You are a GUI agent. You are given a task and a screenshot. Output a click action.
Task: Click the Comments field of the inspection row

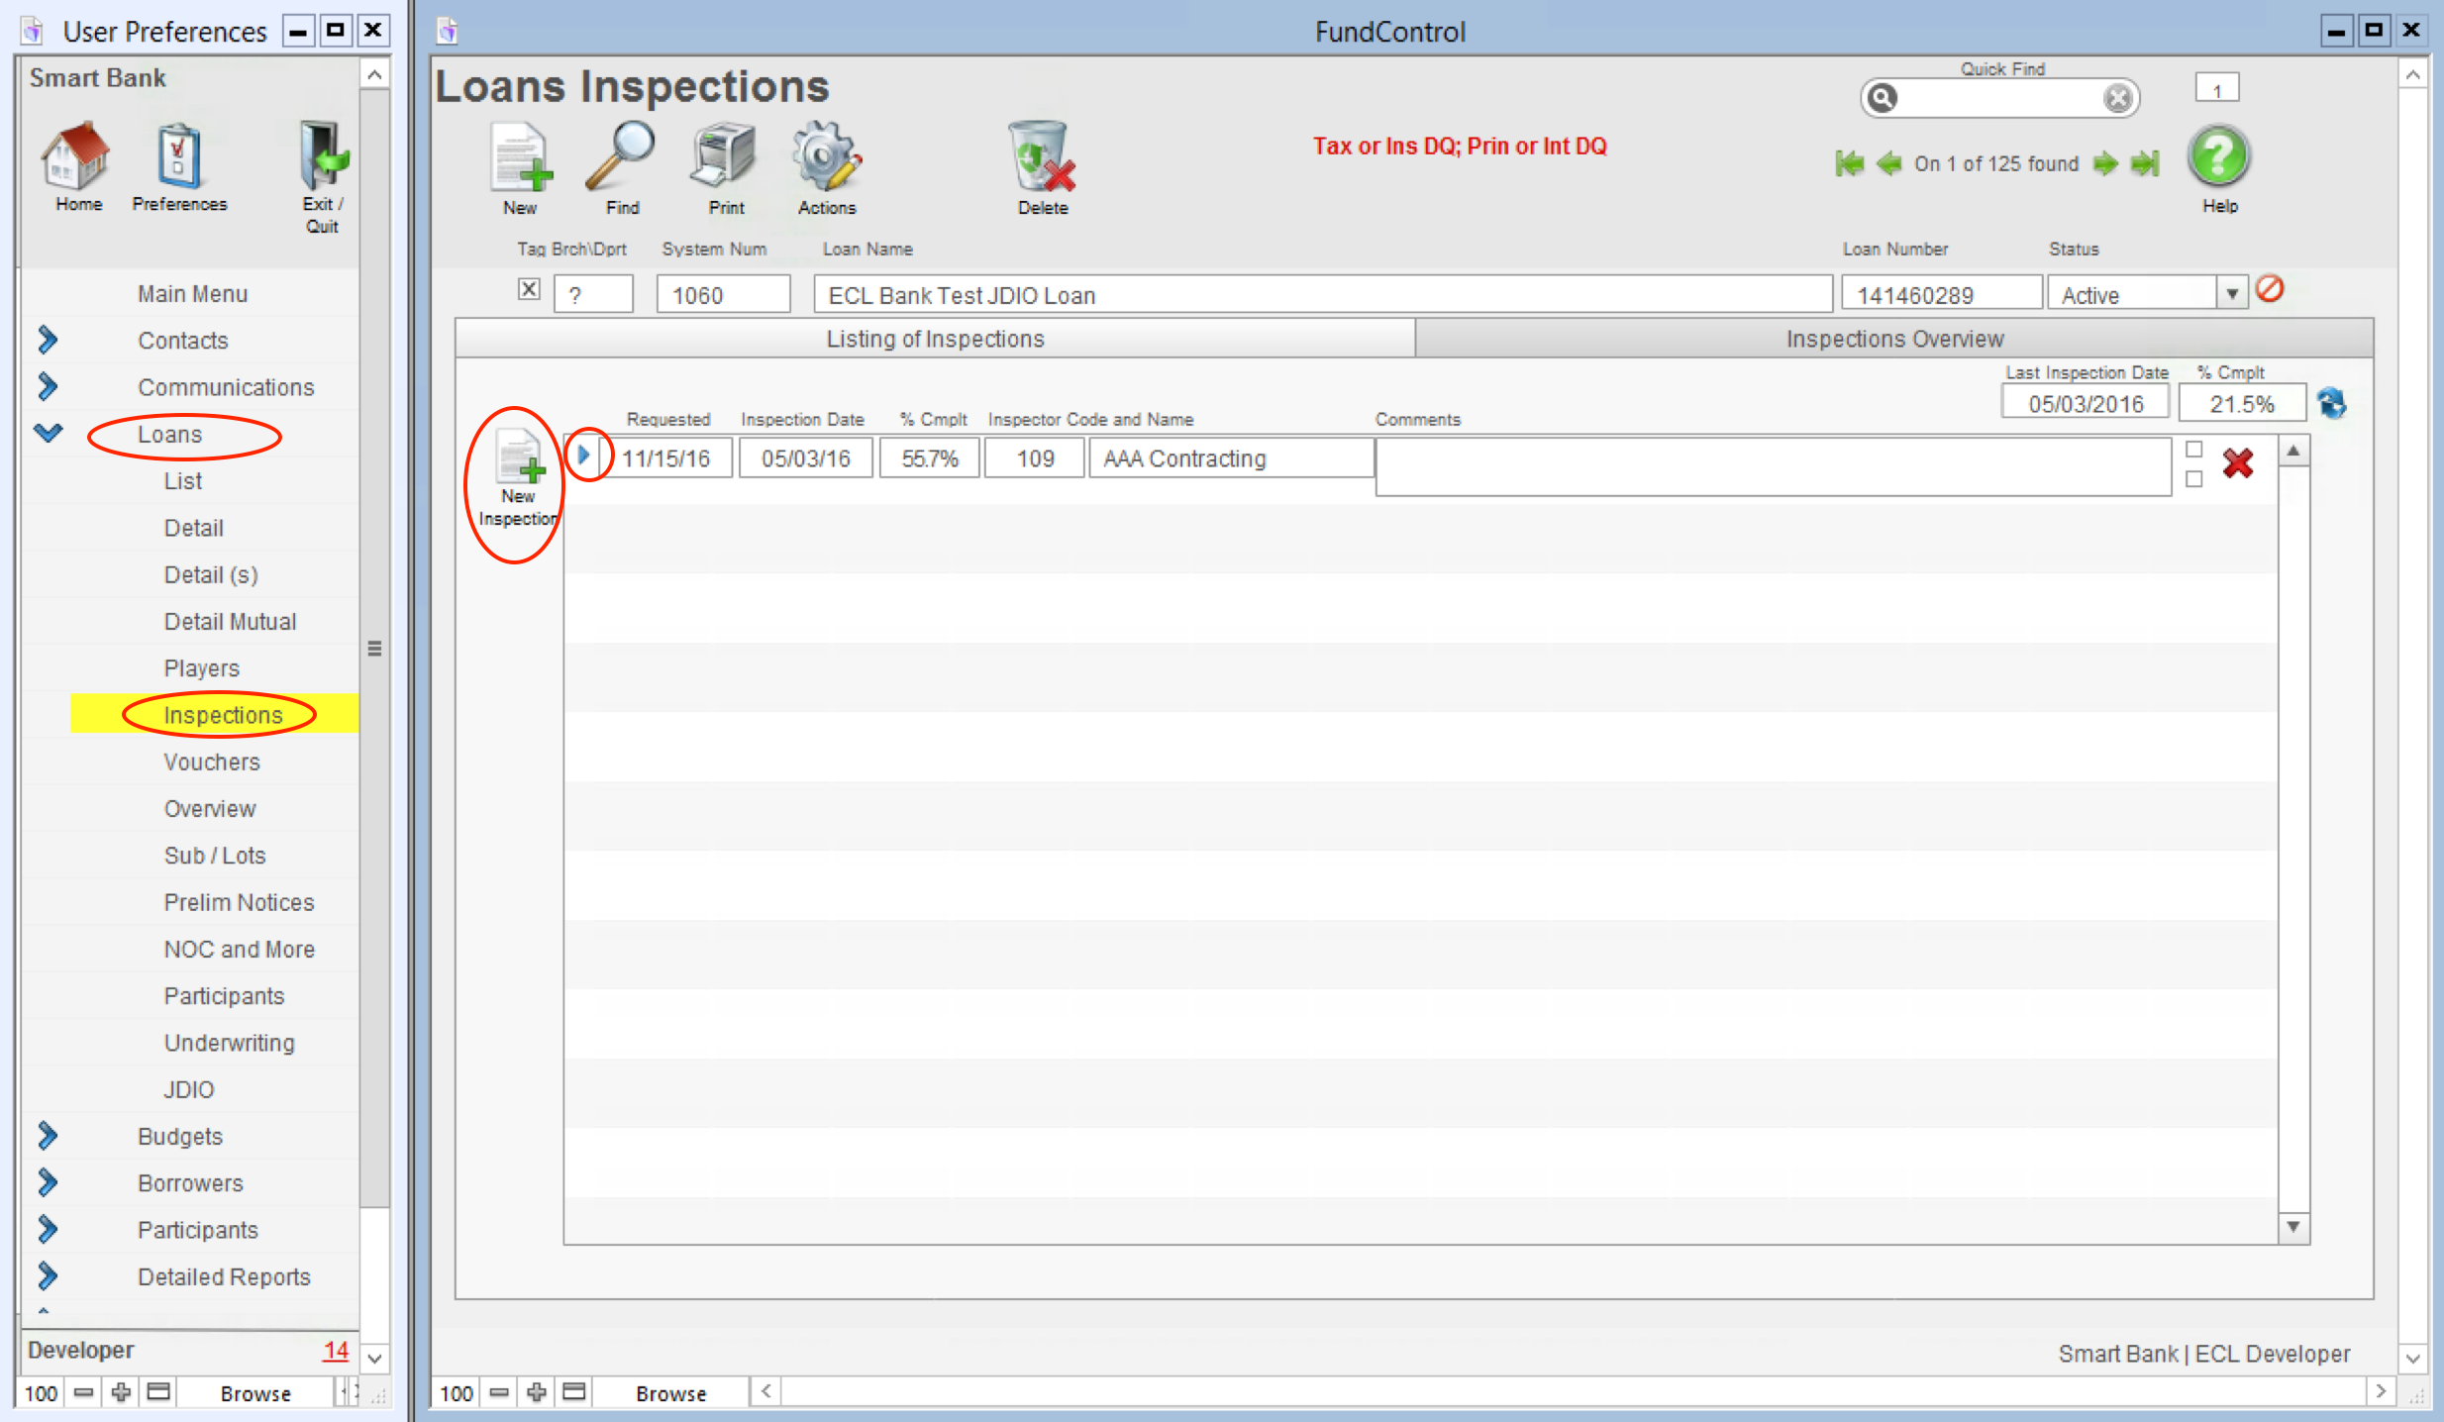coord(1773,465)
